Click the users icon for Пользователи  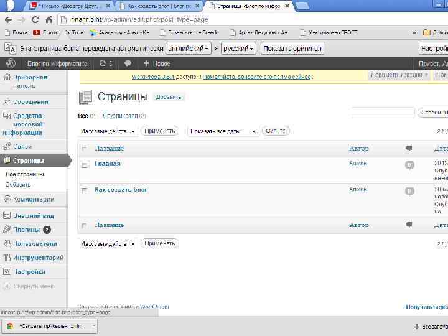[7, 243]
